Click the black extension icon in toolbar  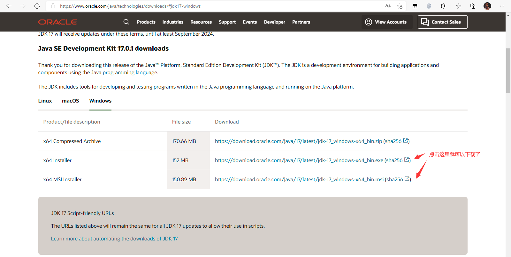pos(415,6)
